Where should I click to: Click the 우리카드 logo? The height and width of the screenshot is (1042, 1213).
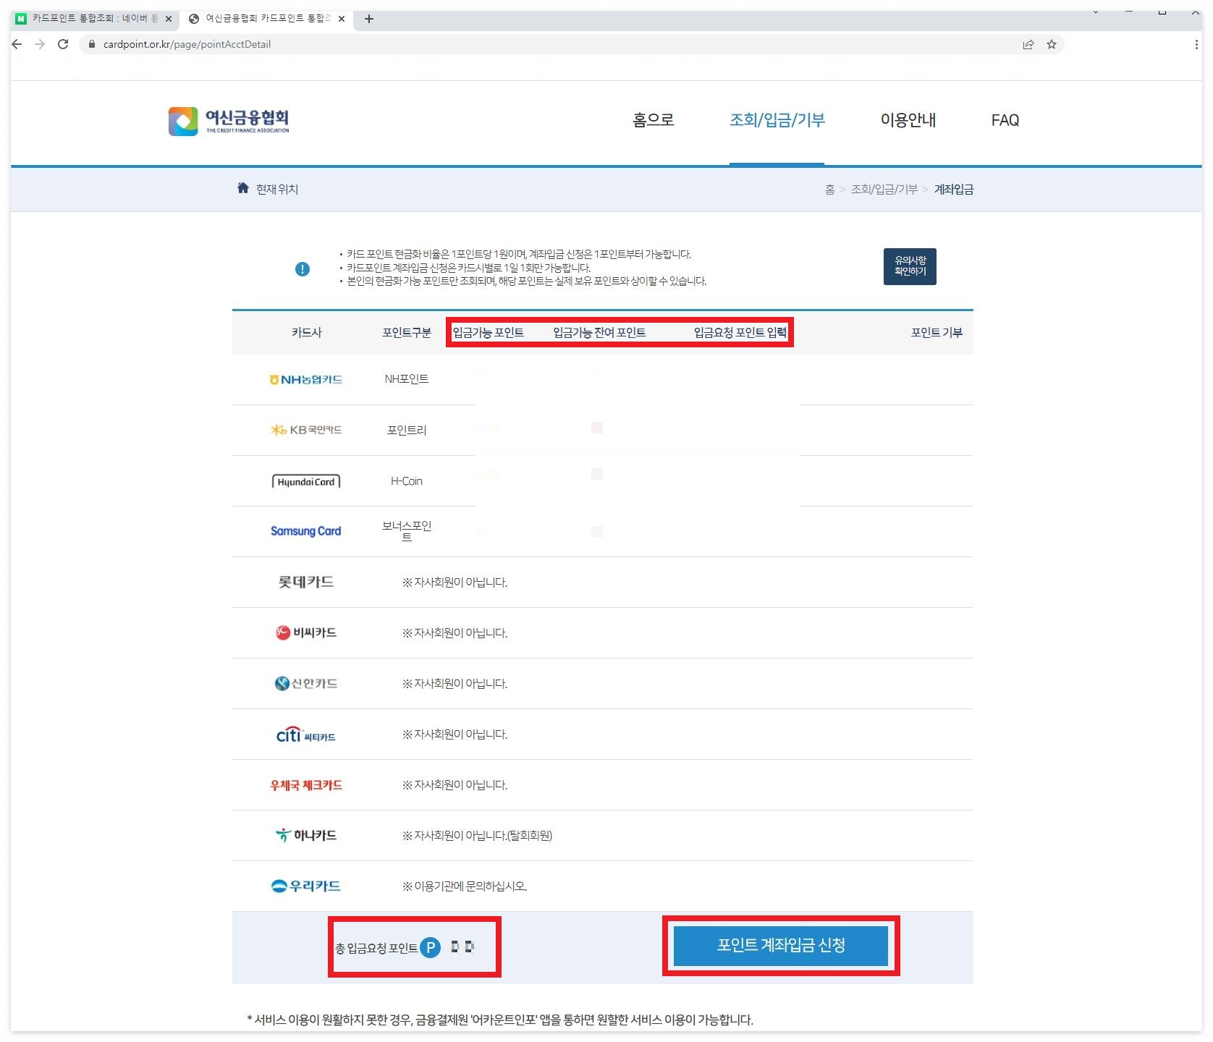click(305, 886)
